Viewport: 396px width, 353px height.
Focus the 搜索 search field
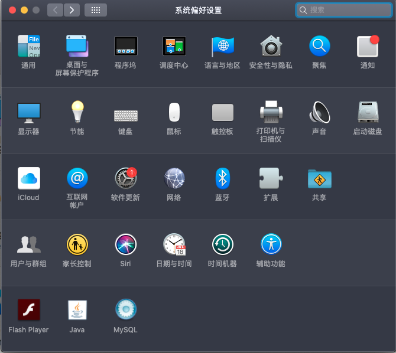[x=344, y=10]
